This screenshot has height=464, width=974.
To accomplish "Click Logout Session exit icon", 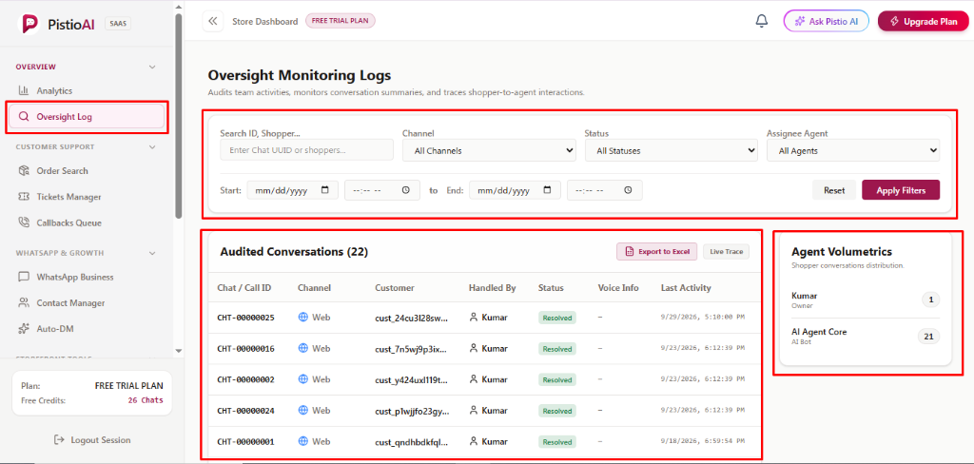I will pos(60,440).
